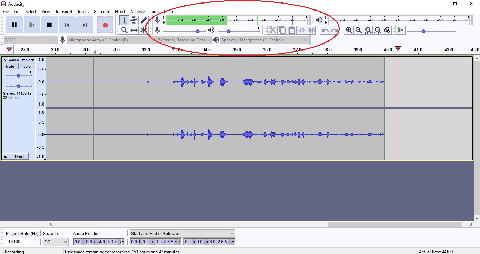The width and height of the screenshot is (480, 254).
Task: Select the Multi-Tool asterisk icon
Action: tap(143, 30)
